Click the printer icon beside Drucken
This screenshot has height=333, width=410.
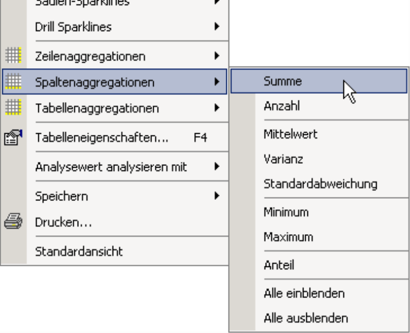click(13, 221)
